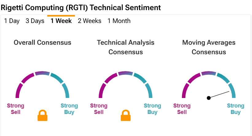Click the Technical Analysis Consensus lock icon
Image resolution: width=252 pixels, height=136 pixels.
[126, 115]
